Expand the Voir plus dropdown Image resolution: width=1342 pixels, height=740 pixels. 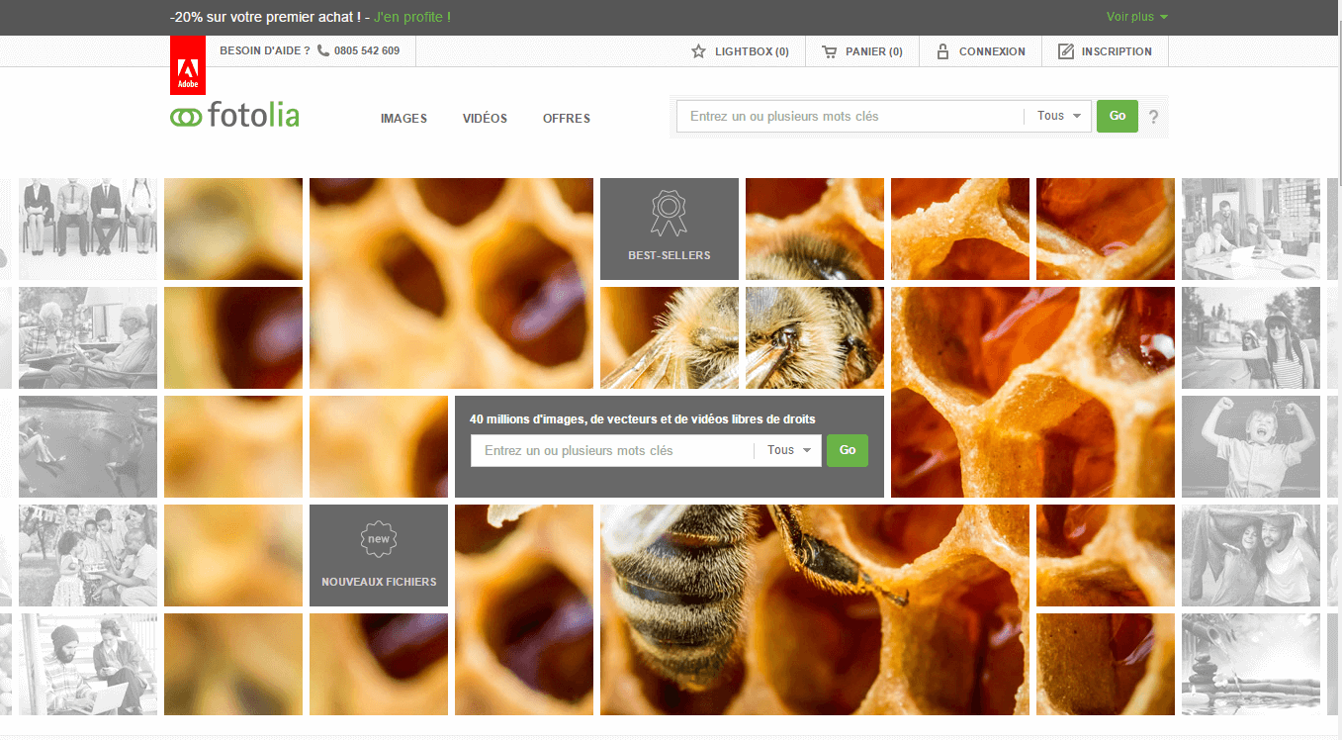tap(1136, 17)
